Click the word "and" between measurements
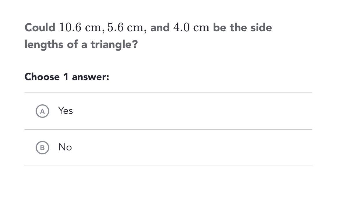Image resolution: width=347 pixels, height=205 pixels. [x=160, y=27]
